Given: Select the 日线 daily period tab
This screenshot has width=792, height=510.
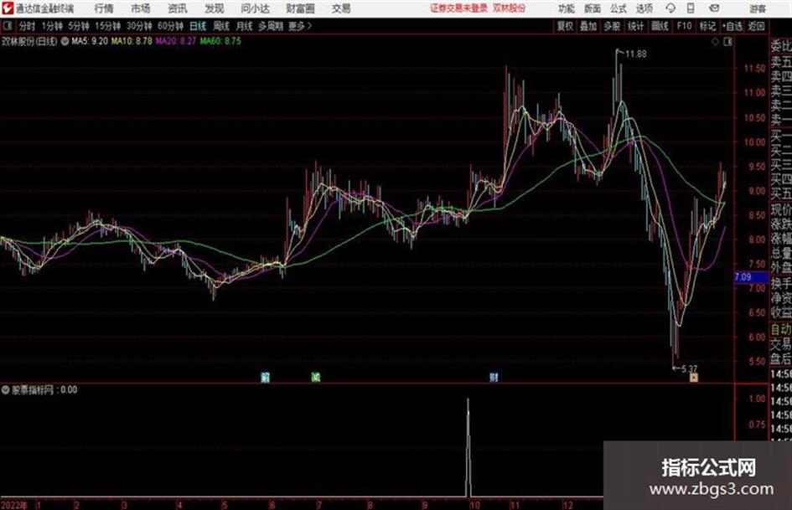Looking at the screenshot, I should pyautogui.click(x=198, y=26).
